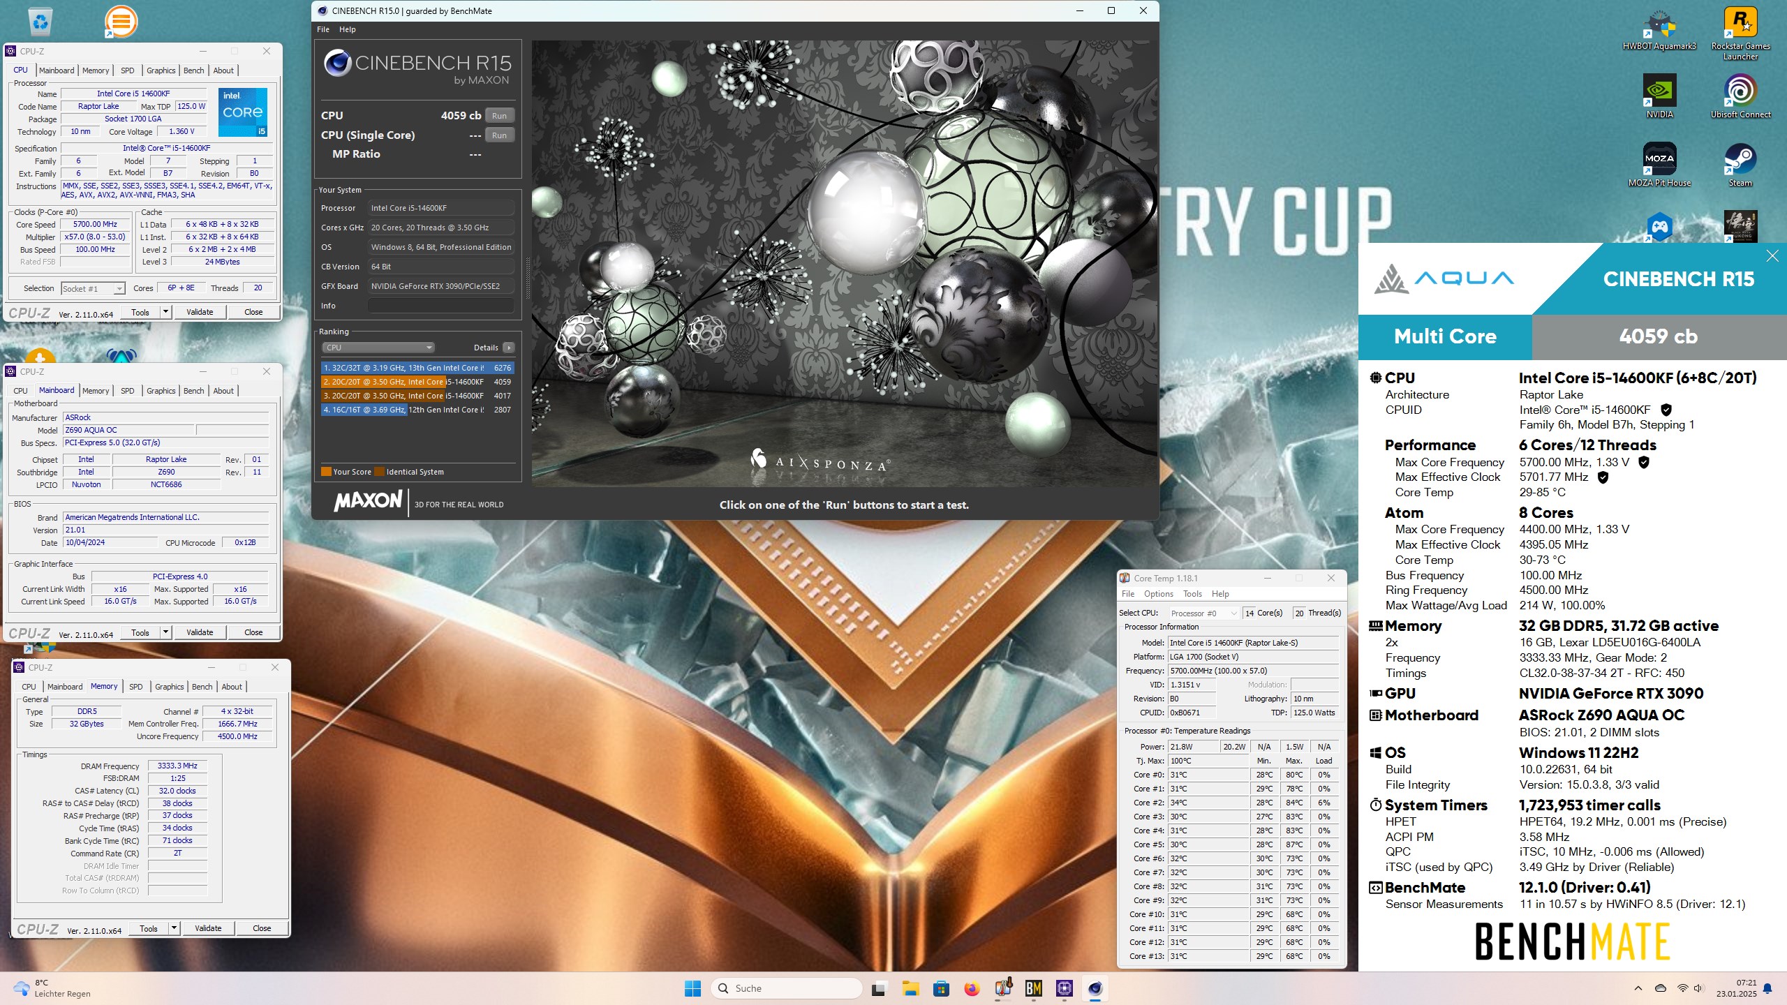
Task: Open the Ranking CPU dropdown in Cinebench
Action: 378,348
